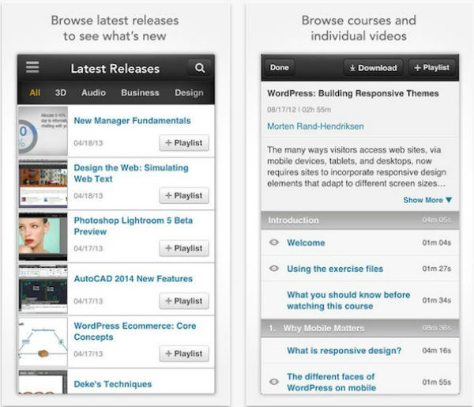The height and width of the screenshot is (407, 474).
Task: Tap the search magnifier icon
Action: pos(200,68)
